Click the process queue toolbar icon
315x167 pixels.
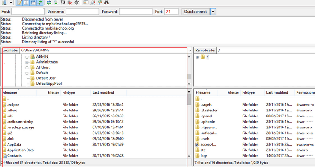pyautogui.click(x=56, y=3)
